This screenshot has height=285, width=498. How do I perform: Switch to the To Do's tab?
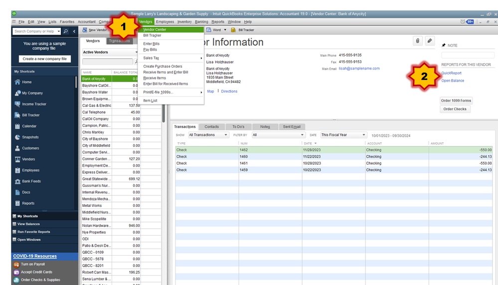coord(238,127)
